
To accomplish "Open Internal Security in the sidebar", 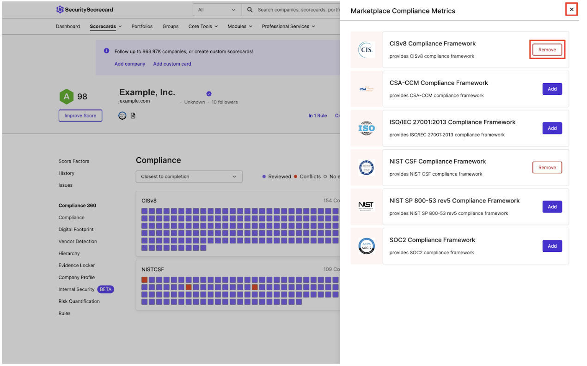I will (76, 290).
